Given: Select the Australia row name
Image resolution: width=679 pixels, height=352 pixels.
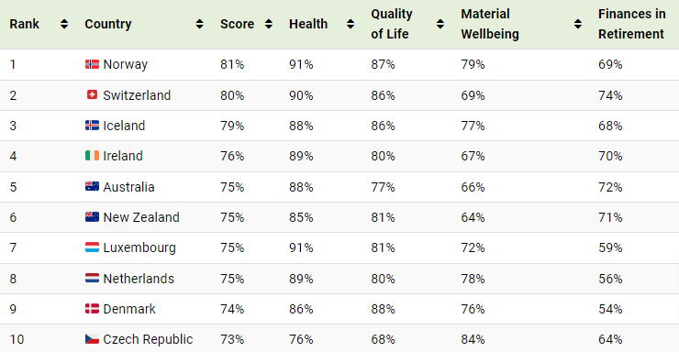Looking at the screenshot, I should tap(128, 187).
